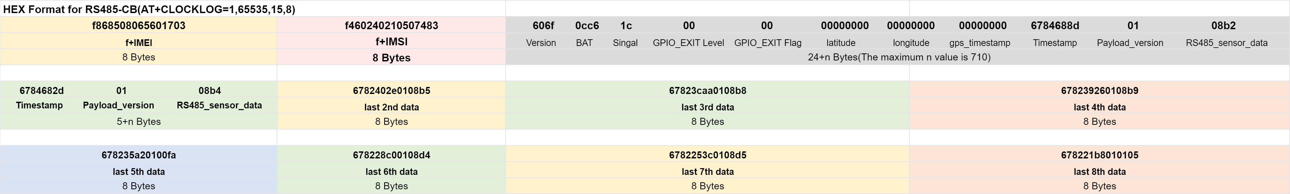Click the BAT value 0cc6
The height and width of the screenshot is (194, 1290).
(x=587, y=26)
